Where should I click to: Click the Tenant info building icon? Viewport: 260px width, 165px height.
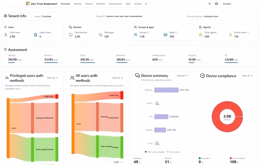point(5,16)
